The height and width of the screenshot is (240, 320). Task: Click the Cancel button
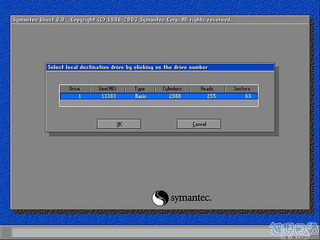(199, 124)
